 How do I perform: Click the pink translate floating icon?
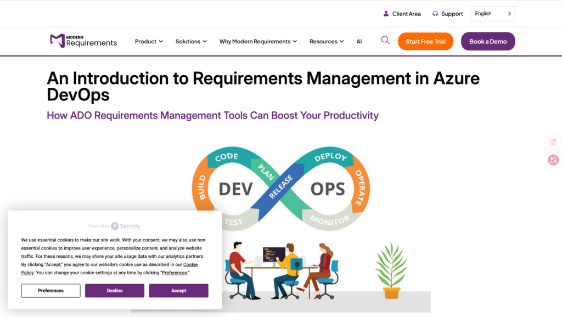click(x=553, y=160)
